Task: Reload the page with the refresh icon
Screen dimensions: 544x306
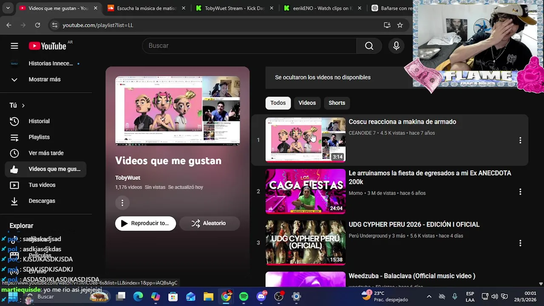Action: [37, 25]
